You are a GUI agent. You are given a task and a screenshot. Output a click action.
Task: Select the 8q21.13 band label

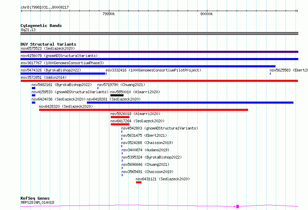click(28, 30)
